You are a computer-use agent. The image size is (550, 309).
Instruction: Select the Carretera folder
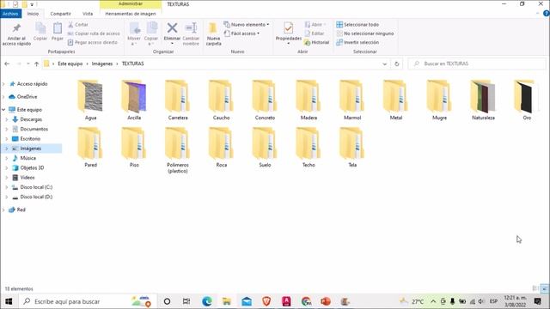pos(178,100)
